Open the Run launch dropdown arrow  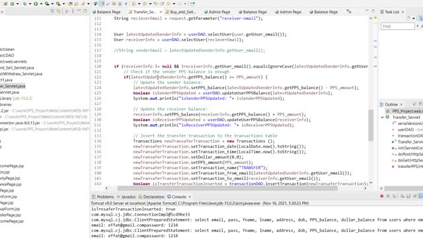click(x=41, y=4)
